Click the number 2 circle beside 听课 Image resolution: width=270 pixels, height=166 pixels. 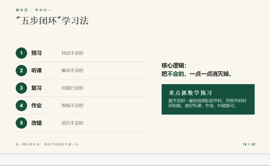coord(21,71)
